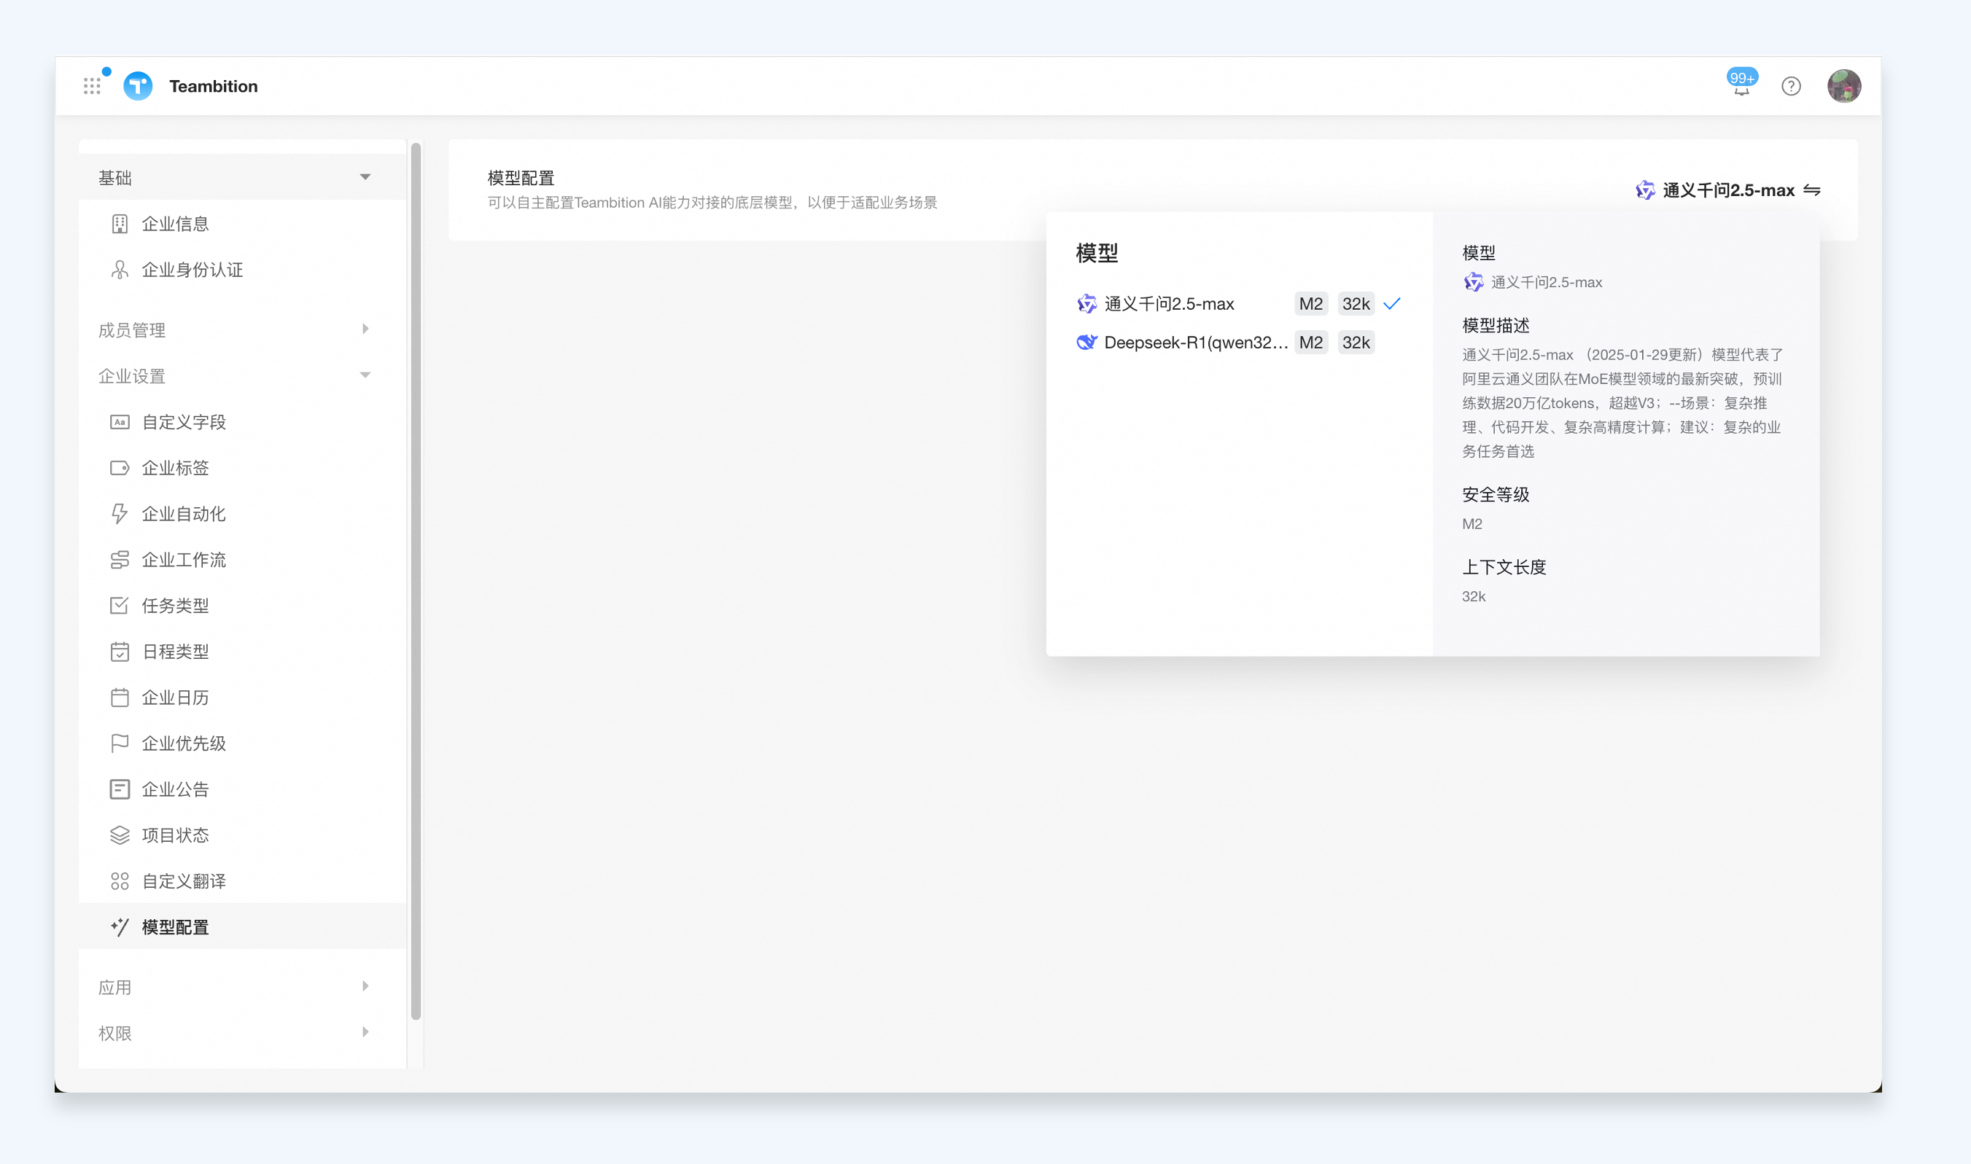This screenshot has width=1971, height=1164.
Task: Go to 企业工作流 settings
Action: pyautogui.click(x=242, y=559)
